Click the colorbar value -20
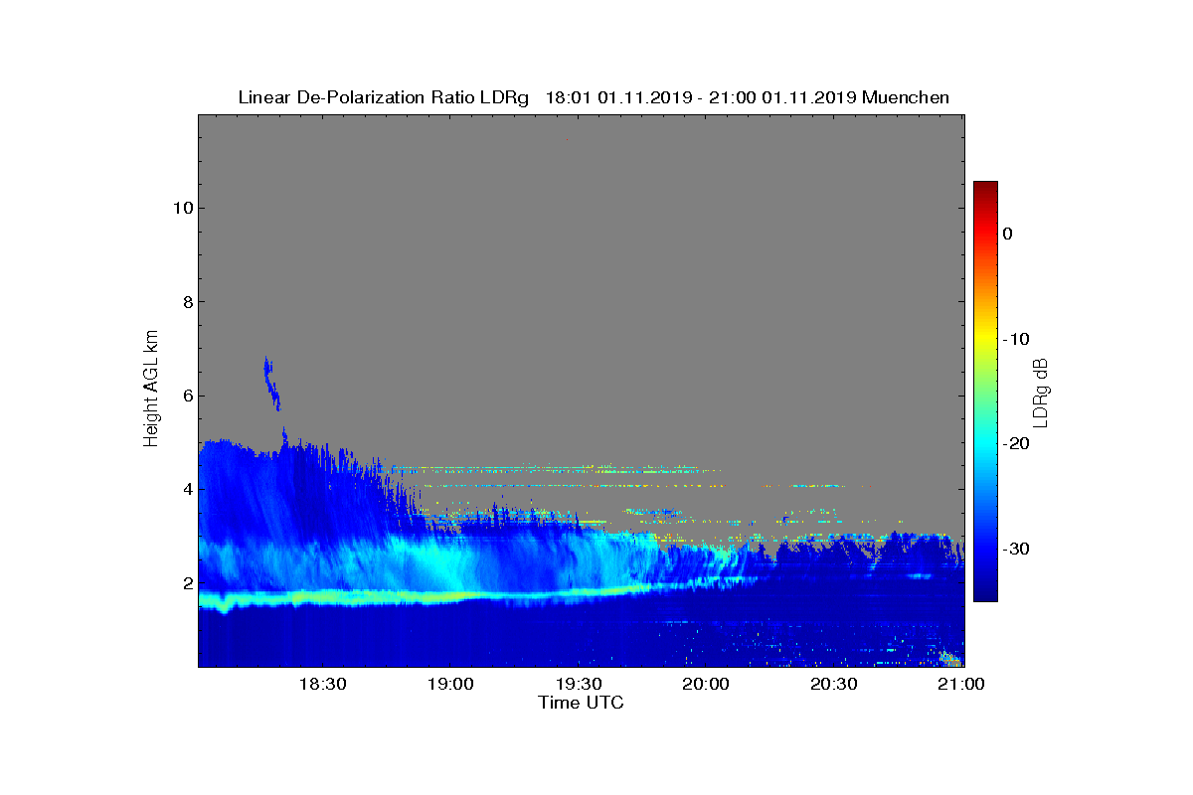 (1015, 444)
